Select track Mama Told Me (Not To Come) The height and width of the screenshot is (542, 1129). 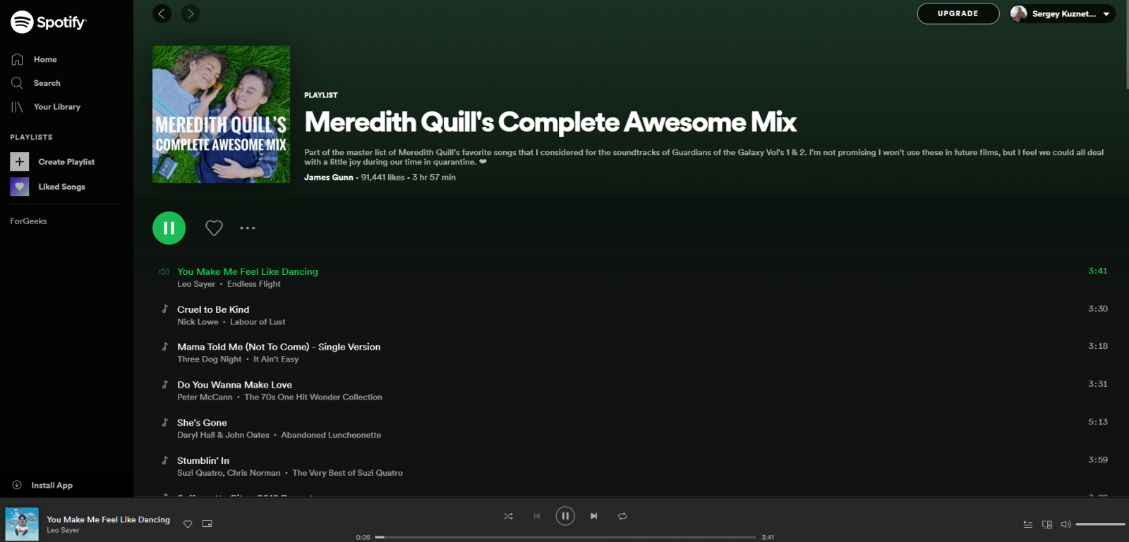279,347
